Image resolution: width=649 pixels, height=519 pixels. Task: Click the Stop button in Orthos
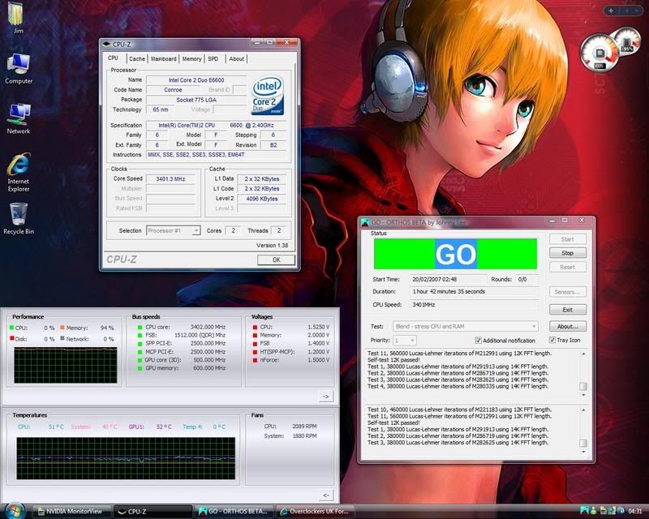(x=567, y=253)
